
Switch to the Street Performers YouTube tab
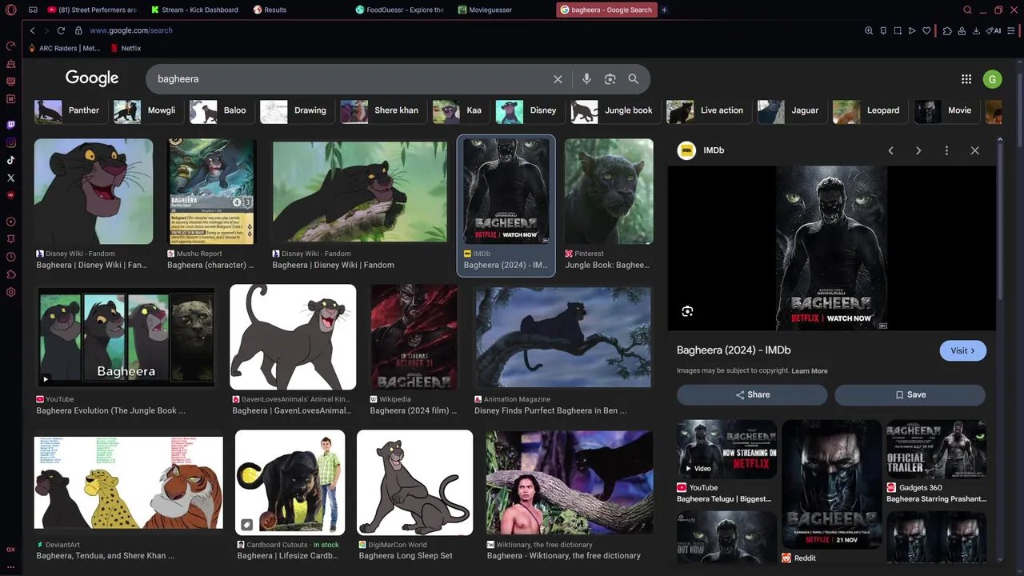tap(93, 10)
